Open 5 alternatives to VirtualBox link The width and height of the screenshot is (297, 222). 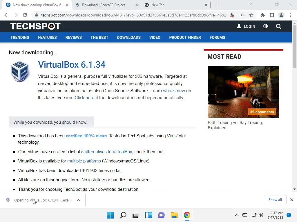(107, 151)
